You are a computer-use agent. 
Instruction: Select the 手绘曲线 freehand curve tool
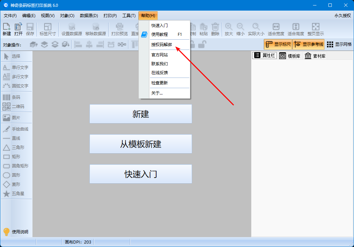click(x=16, y=129)
